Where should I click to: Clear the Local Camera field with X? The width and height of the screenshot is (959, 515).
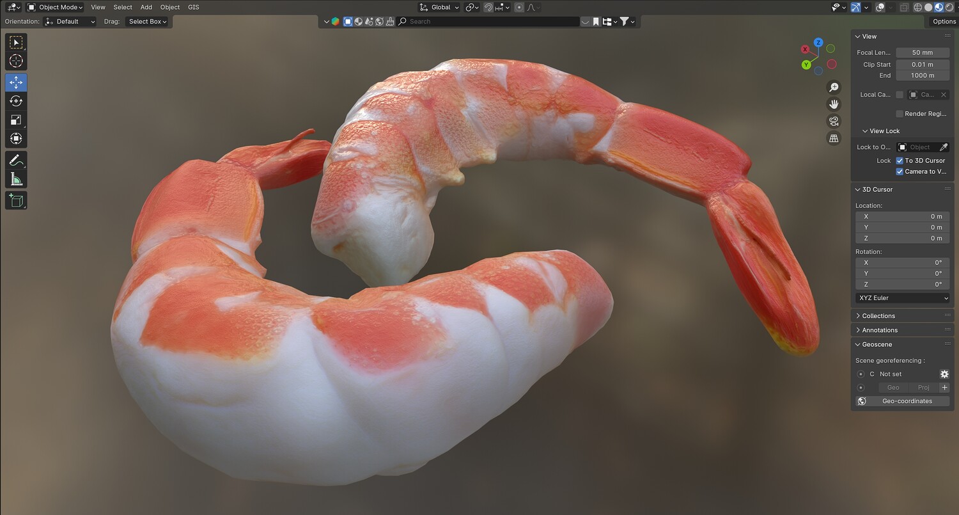pos(943,95)
